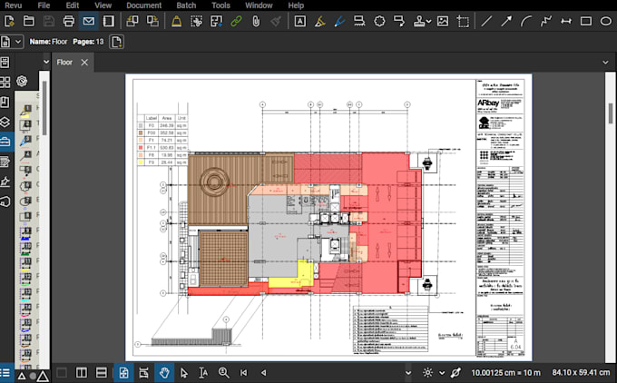Insert a hyperlink with the green link icon

pos(236,21)
